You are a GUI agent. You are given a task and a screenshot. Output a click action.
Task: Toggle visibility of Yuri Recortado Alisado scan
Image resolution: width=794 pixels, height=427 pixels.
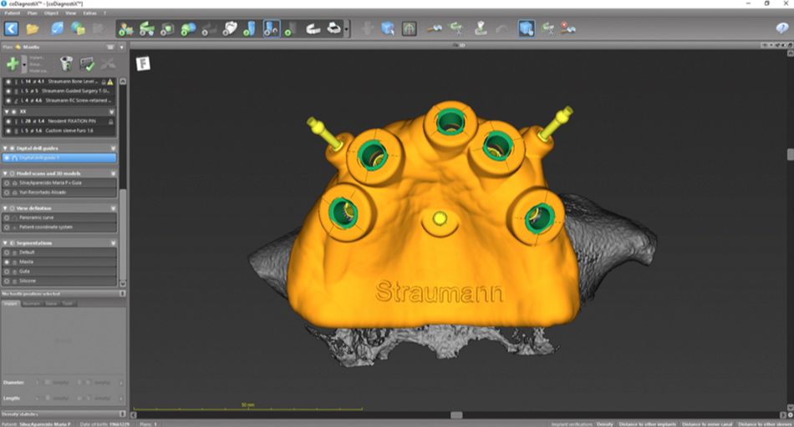[x=7, y=193]
